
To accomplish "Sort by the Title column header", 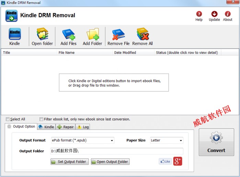I will pos(29,52).
